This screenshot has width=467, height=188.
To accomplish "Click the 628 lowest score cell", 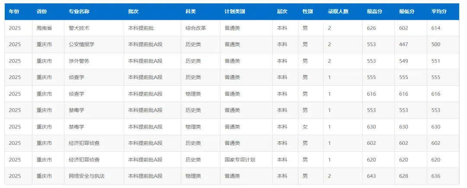I will click(x=403, y=176).
